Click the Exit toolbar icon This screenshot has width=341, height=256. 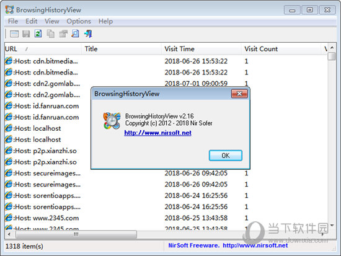tap(88, 33)
